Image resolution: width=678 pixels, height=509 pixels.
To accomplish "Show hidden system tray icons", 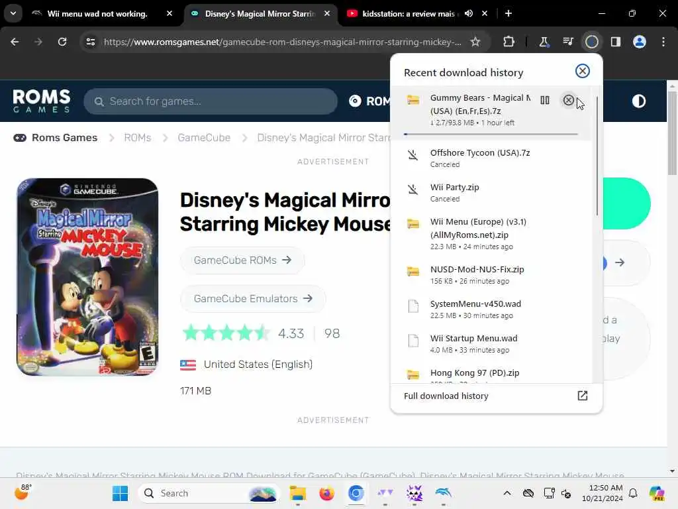I will [x=507, y=493].
